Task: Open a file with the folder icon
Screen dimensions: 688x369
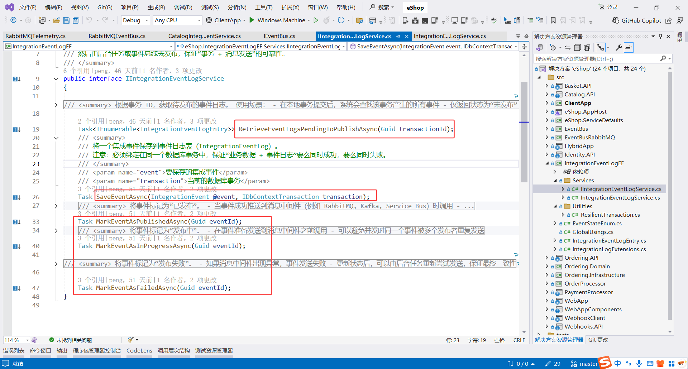Action: (56, 20)
